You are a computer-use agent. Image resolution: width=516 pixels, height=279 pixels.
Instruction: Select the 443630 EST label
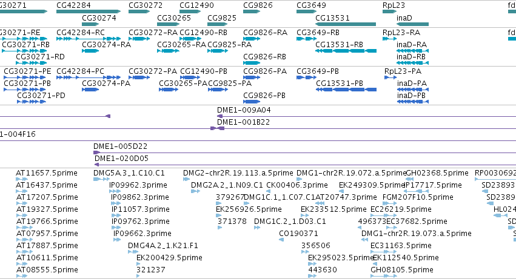coord(323,270)
